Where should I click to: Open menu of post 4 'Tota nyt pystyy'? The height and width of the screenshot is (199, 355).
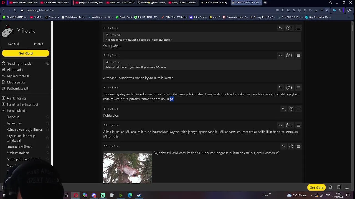pyautogui.click(x=298, y=88)
